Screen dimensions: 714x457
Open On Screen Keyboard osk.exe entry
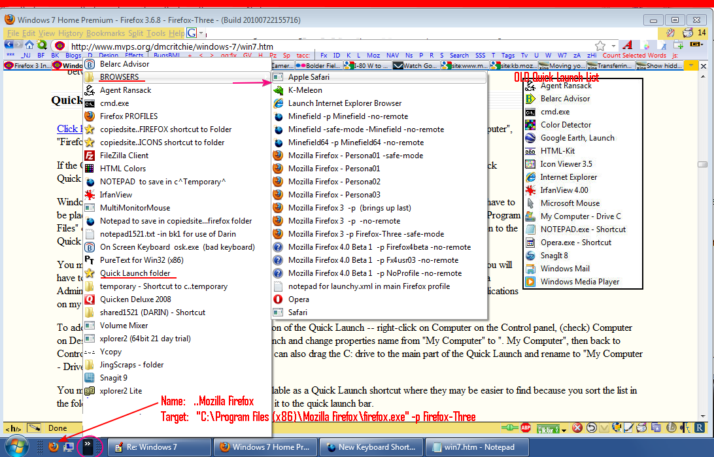click(178, 247)
